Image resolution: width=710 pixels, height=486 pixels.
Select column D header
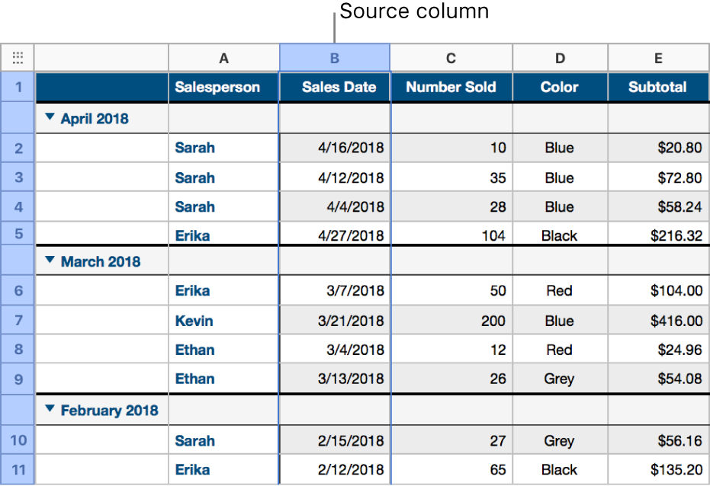pyautogui.click(x=560, y=58)
